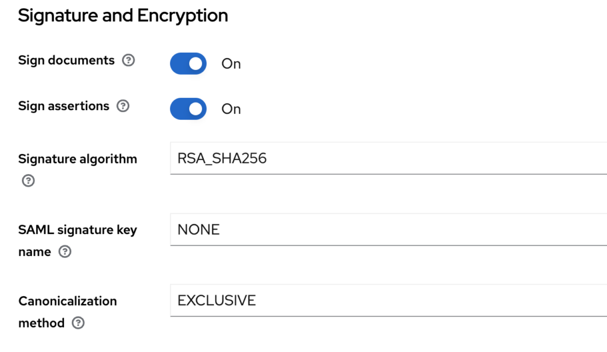607x352 pixels.
Task: Open help tooltip for Sign documents
Action: (129, 60)
